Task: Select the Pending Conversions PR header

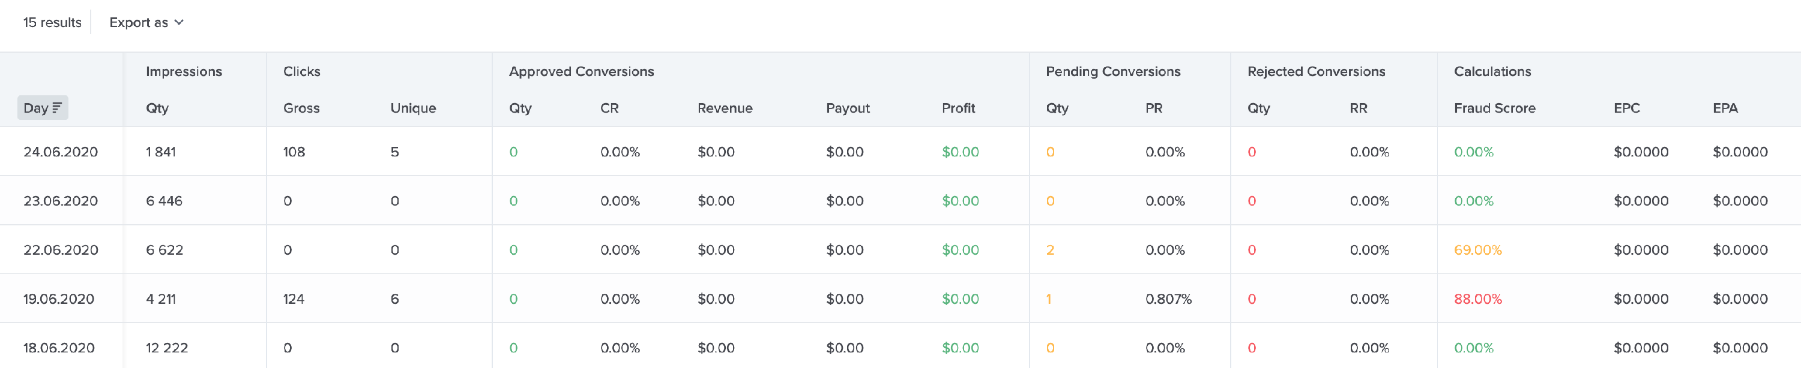Action: (1154, 108)
